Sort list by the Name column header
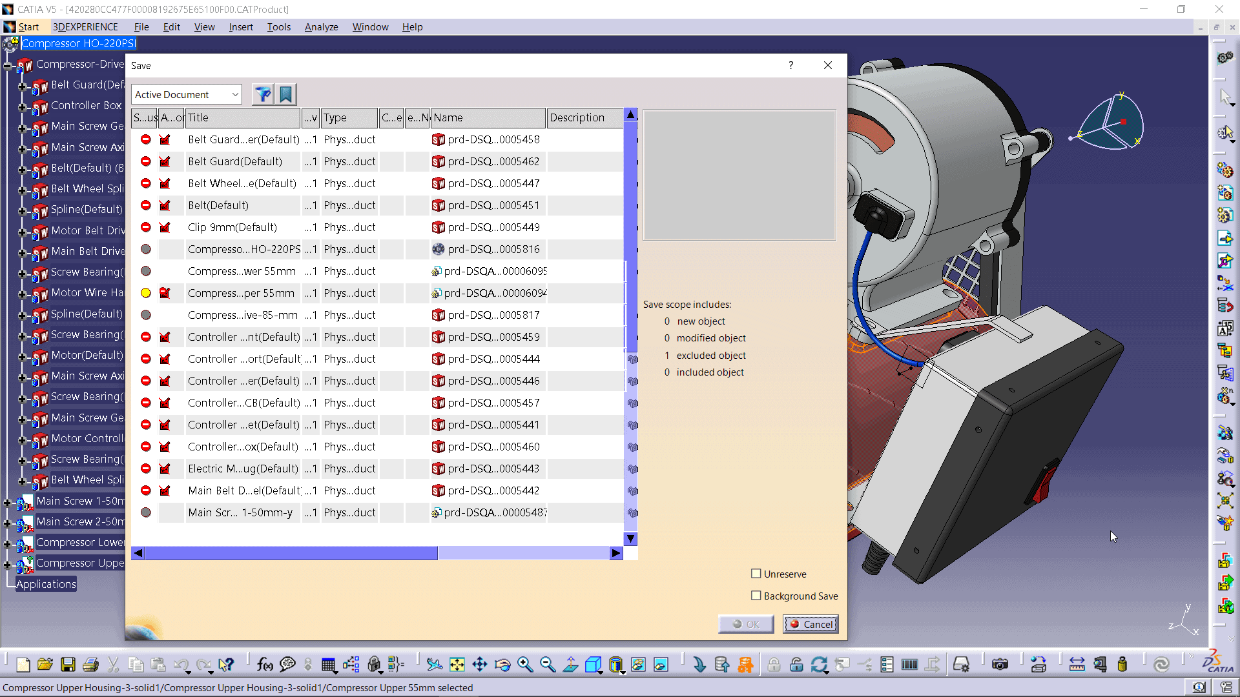Screen dimensions: 1240x697 coord(488,117)
